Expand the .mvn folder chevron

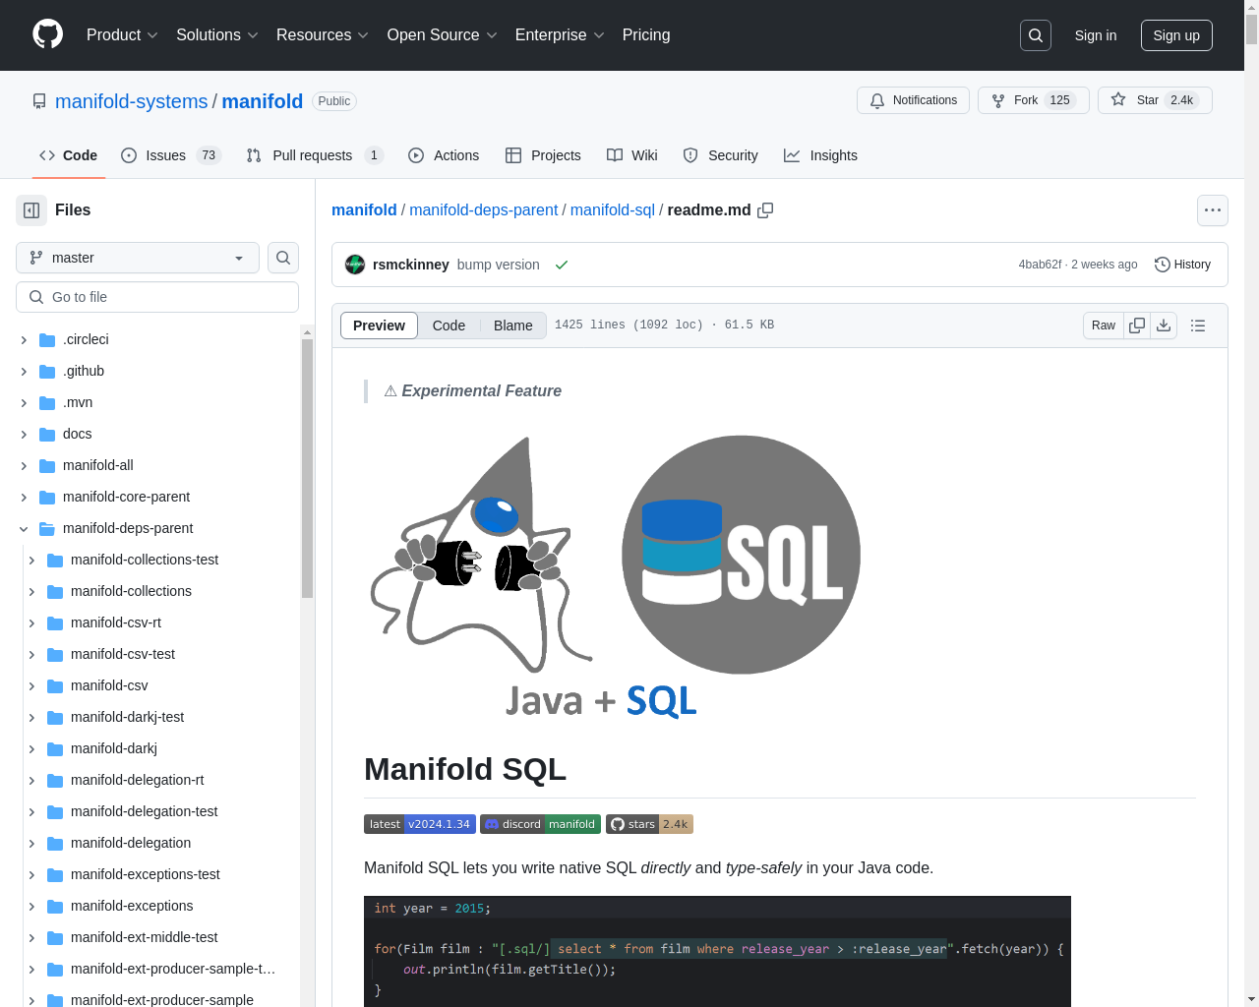tap(24, 402)
